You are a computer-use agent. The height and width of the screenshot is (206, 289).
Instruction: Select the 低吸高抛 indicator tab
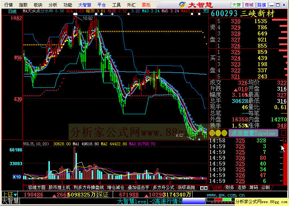coord(186,188)
